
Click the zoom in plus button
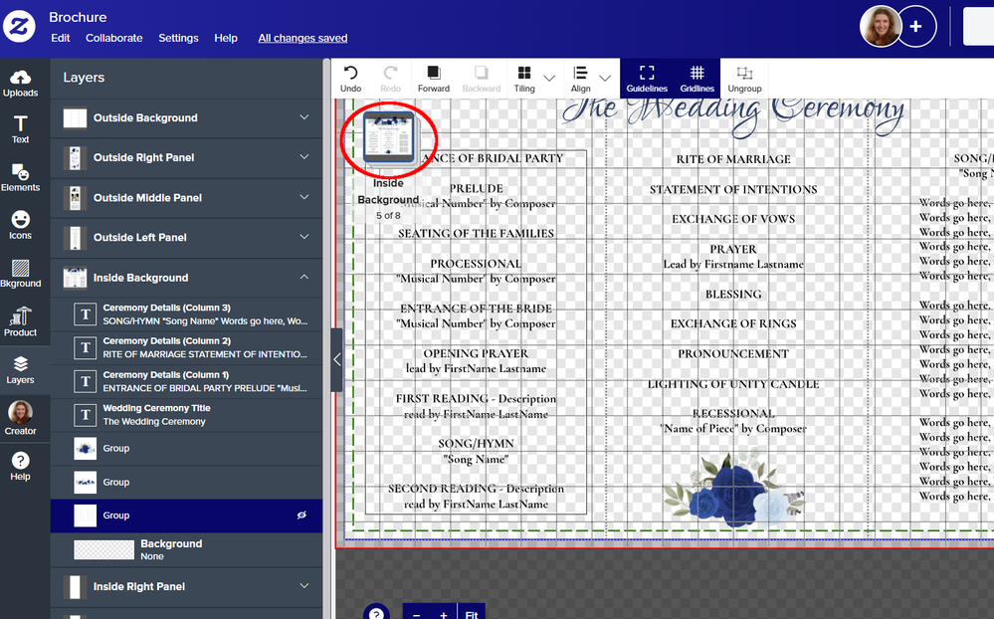coord(443,614)
